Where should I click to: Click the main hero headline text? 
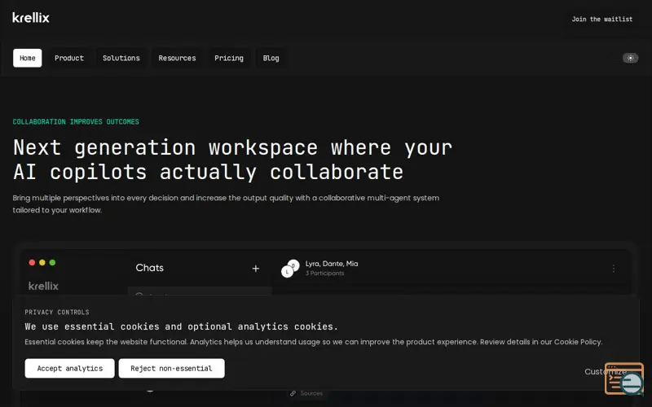pos(232,160)
